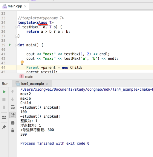Click '整数为: 1' output line
This screenshot has height=157, width=153.
tap(29, 121)
